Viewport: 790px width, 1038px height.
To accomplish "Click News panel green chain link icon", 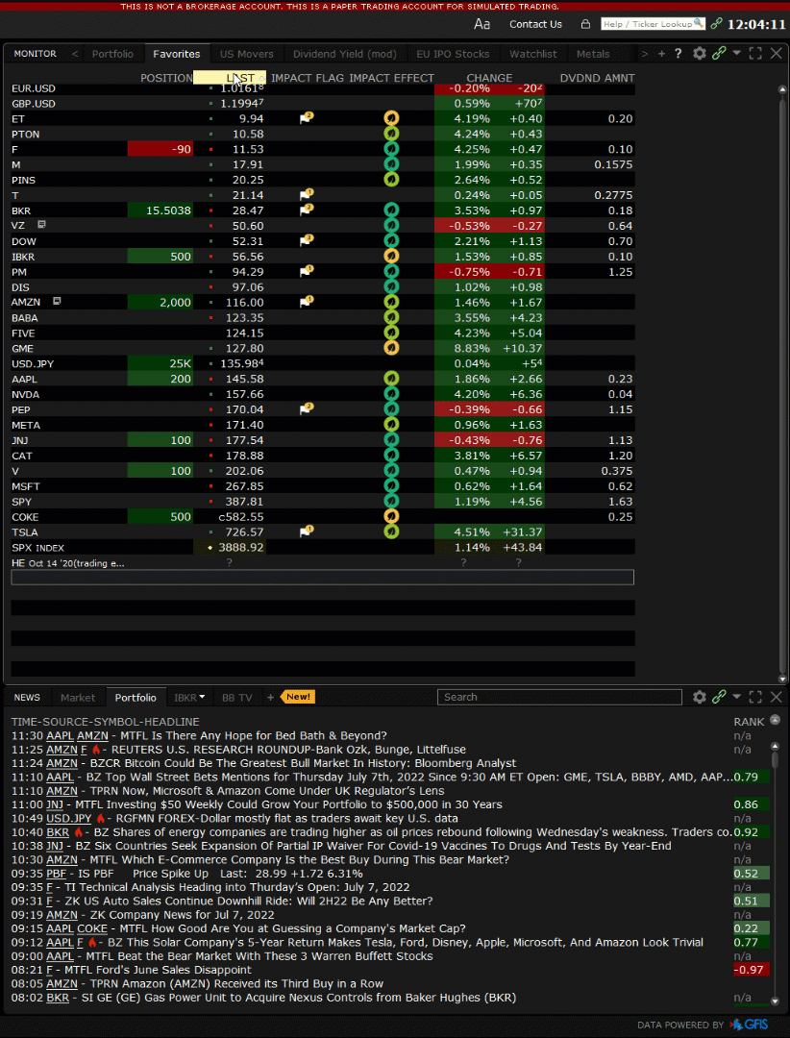I will point(719,697).
